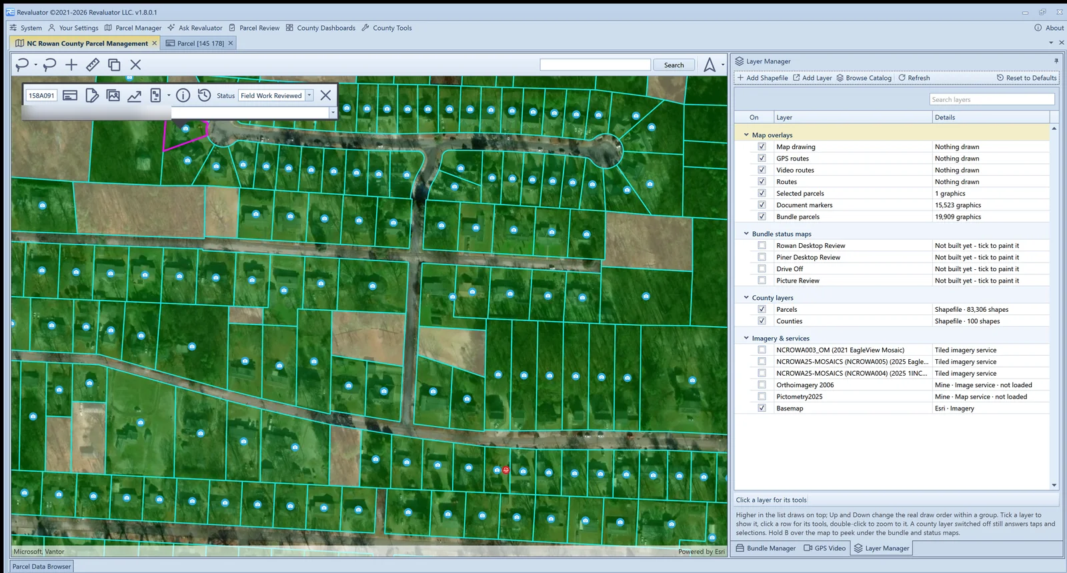Enable the Rowan Desktop Review status map
This screenshot has height=573, width=1067.
[x=762, y=245]
